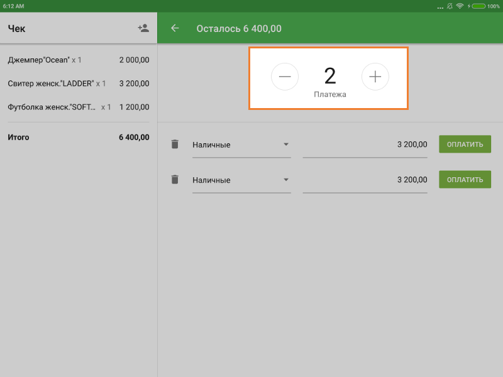Delete the second Наличные payment row
Image resolution: width=503 pixels, height=377 pixels.
coord(175,180)
